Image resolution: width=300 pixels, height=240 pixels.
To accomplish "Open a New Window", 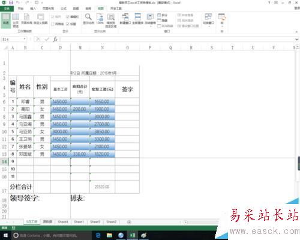I will (125, 19).
